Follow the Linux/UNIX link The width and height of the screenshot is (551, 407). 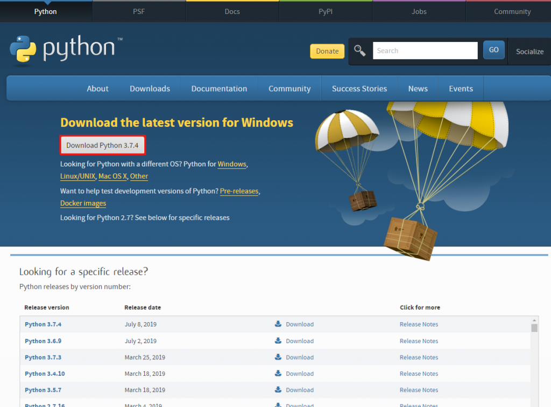77,176
